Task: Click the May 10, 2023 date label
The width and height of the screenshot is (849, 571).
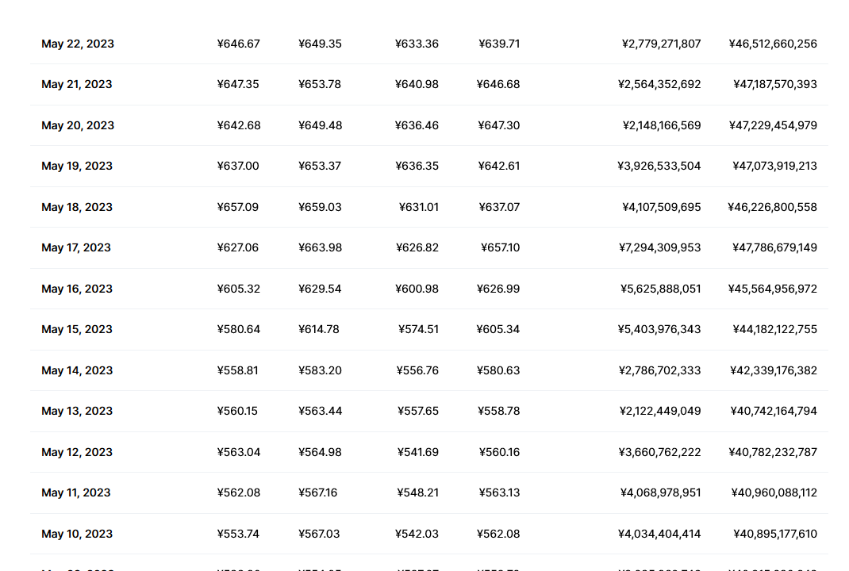Action: tap(77, 534)
